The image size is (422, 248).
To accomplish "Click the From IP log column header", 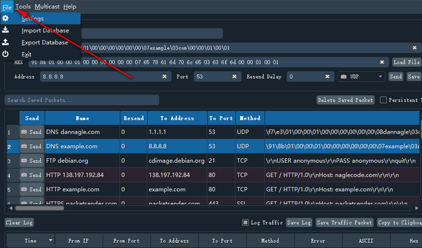I will [78, 241].
